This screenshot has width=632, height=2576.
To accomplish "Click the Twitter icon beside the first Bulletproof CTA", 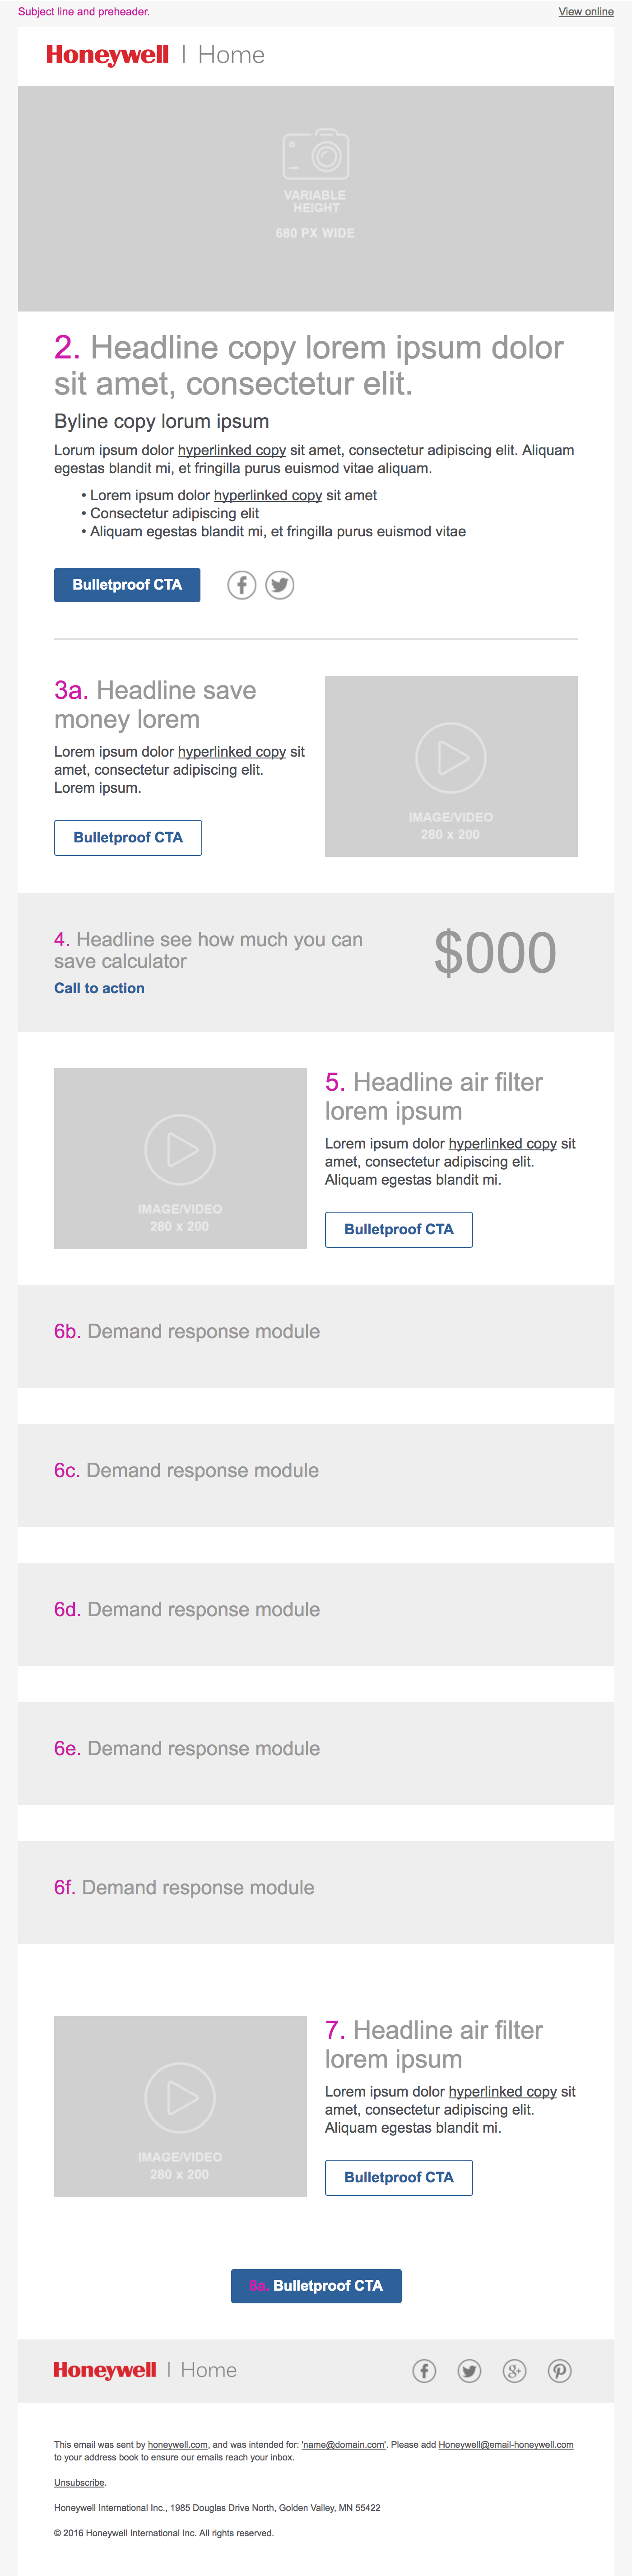I will pyautogui.click(x=280, y=585).
